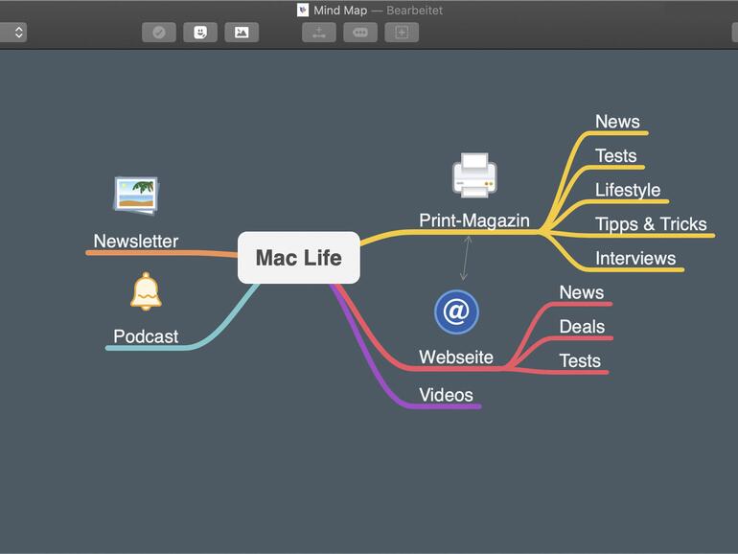
Task: Select the blue @ sticker above Webseite
Action: pos(456,312)
